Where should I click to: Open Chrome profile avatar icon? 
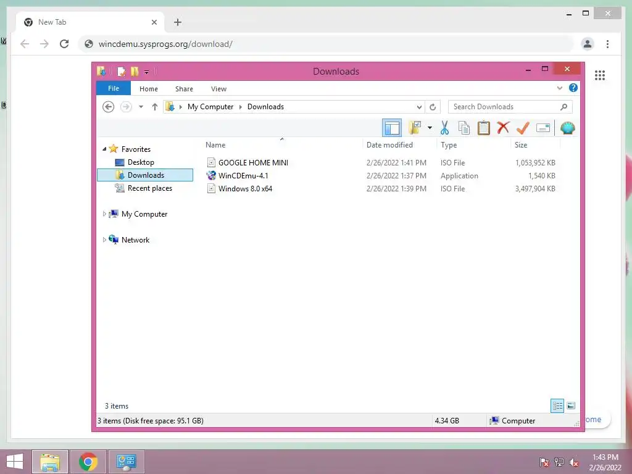588,44
